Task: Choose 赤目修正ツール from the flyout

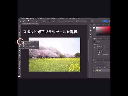Action: click(x=31, y=48)
